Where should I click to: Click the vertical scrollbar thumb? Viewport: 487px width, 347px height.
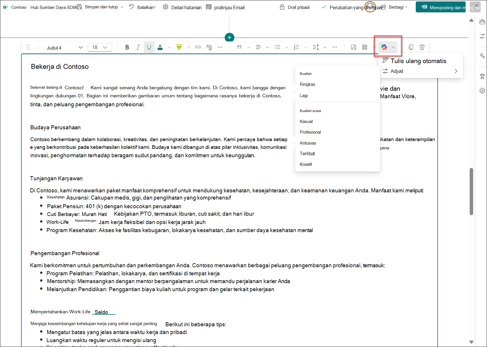(x=471, y=191)
